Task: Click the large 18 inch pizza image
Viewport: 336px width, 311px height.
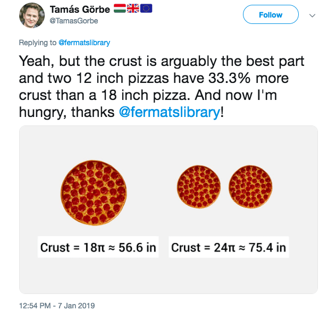Action: click(x=94, y=192)
